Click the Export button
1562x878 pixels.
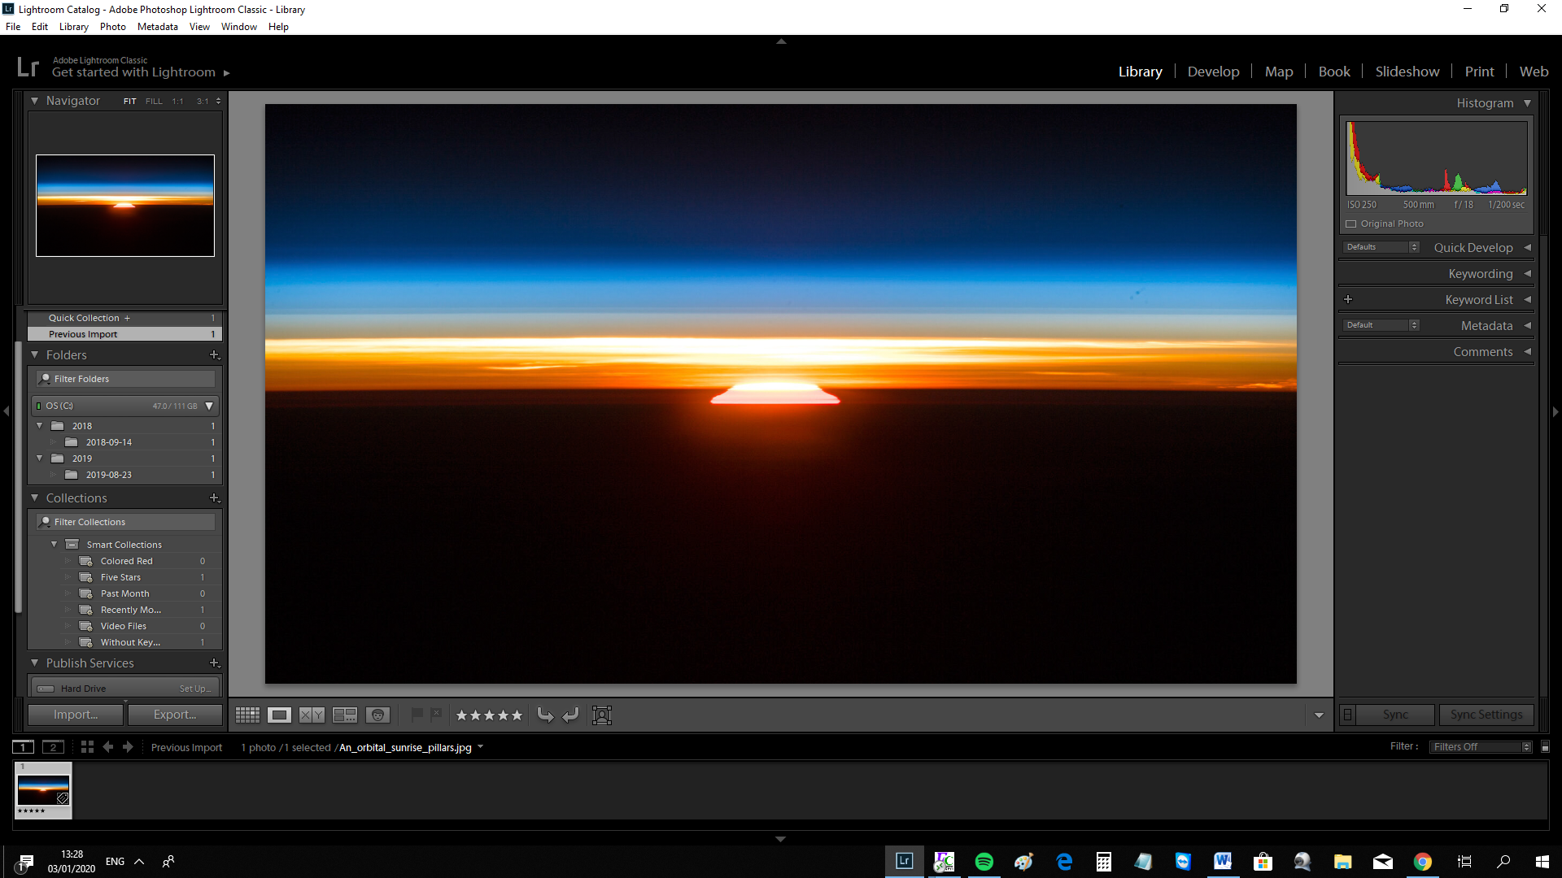tap(175, 714)
